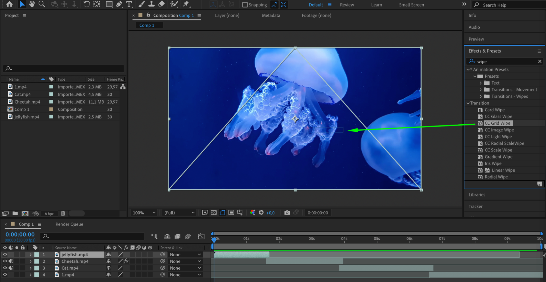Select the Puppet Pin tool

click(186, 4)
